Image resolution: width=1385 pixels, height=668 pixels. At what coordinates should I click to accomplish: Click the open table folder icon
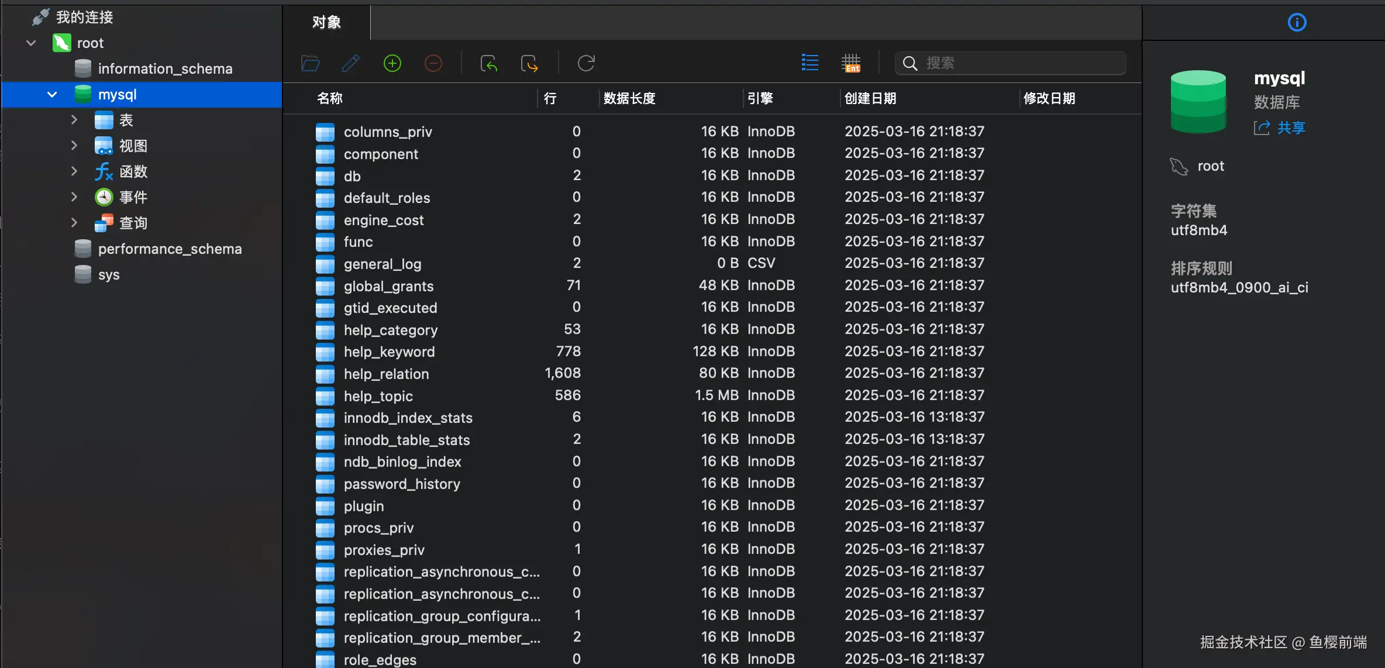coord(311,63)
